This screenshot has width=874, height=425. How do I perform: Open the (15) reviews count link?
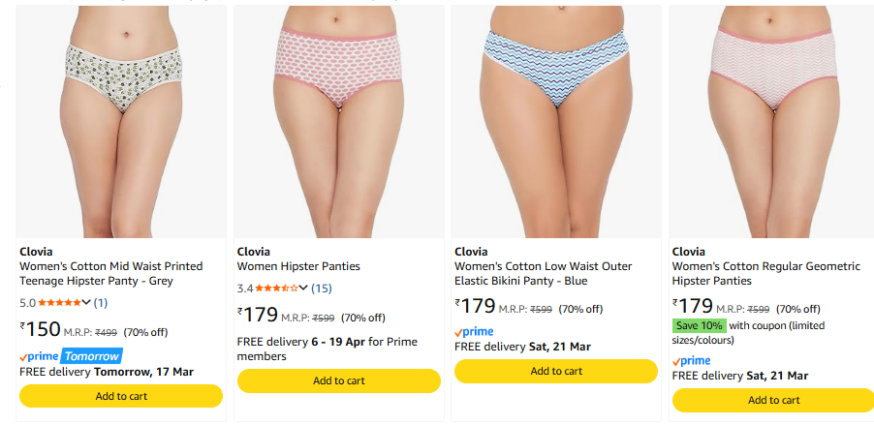tap(322, 288)
